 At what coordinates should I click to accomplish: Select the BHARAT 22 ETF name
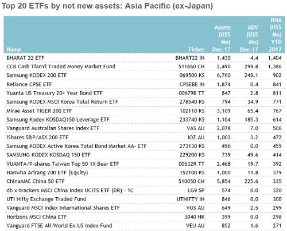pyautogui.click(x=25, y=58)
